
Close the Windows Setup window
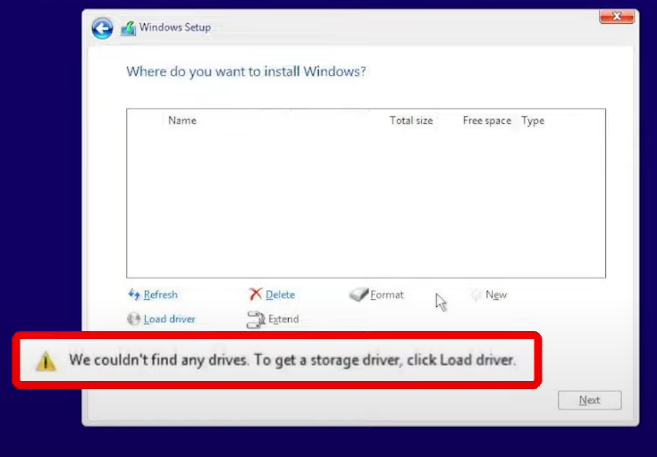tap(617, 17)
